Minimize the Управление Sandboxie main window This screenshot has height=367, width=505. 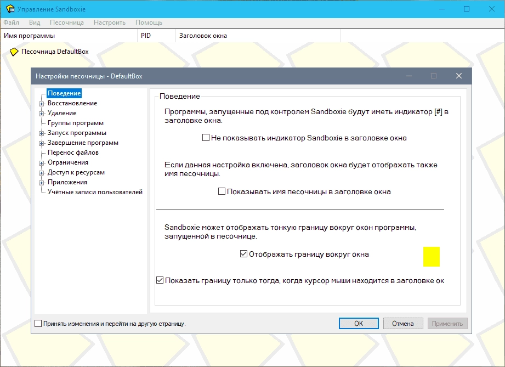pyautogui.click(x=441, y=9)
